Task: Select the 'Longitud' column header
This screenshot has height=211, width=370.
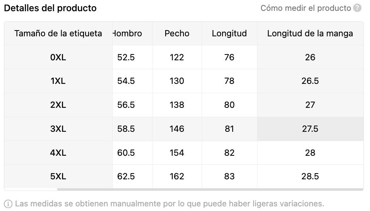Action: [x=229, y=33]
